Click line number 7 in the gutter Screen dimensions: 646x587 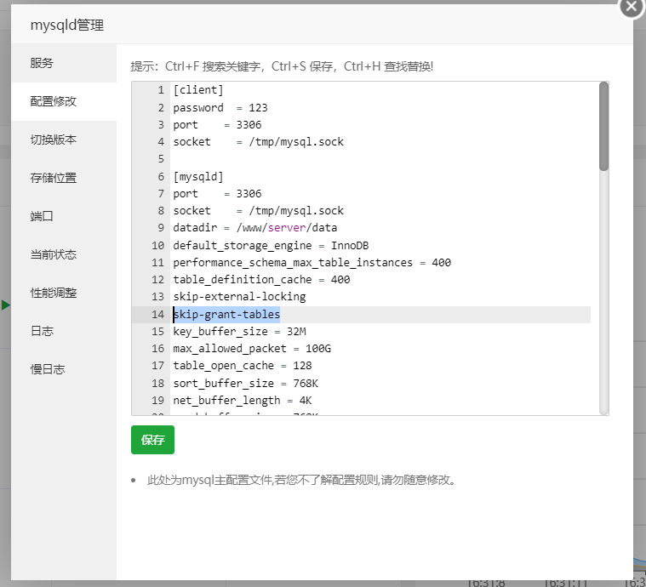click(x=161, y=194)
